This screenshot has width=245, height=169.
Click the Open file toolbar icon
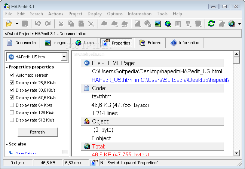coord(9,24)
